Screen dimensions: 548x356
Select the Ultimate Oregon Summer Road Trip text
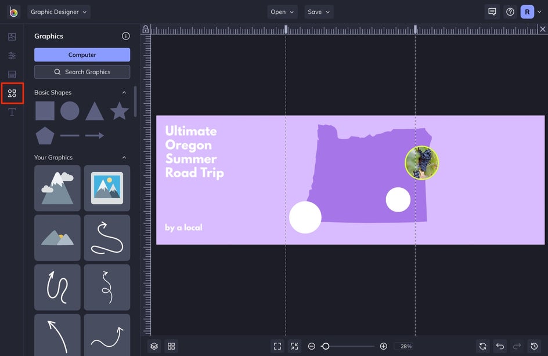click(194, 152)
